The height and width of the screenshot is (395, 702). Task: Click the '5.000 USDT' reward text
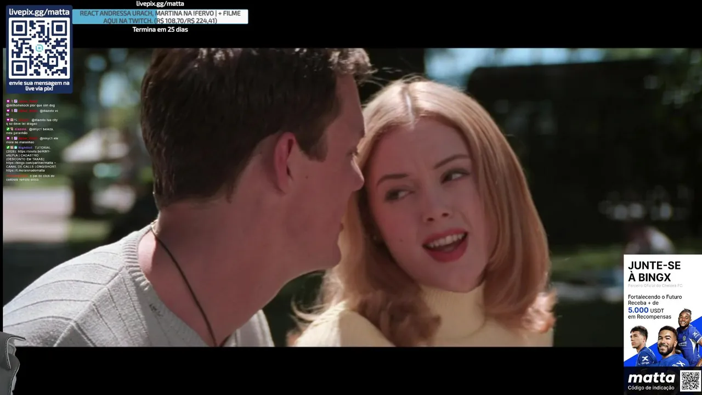tap(646, 310)
